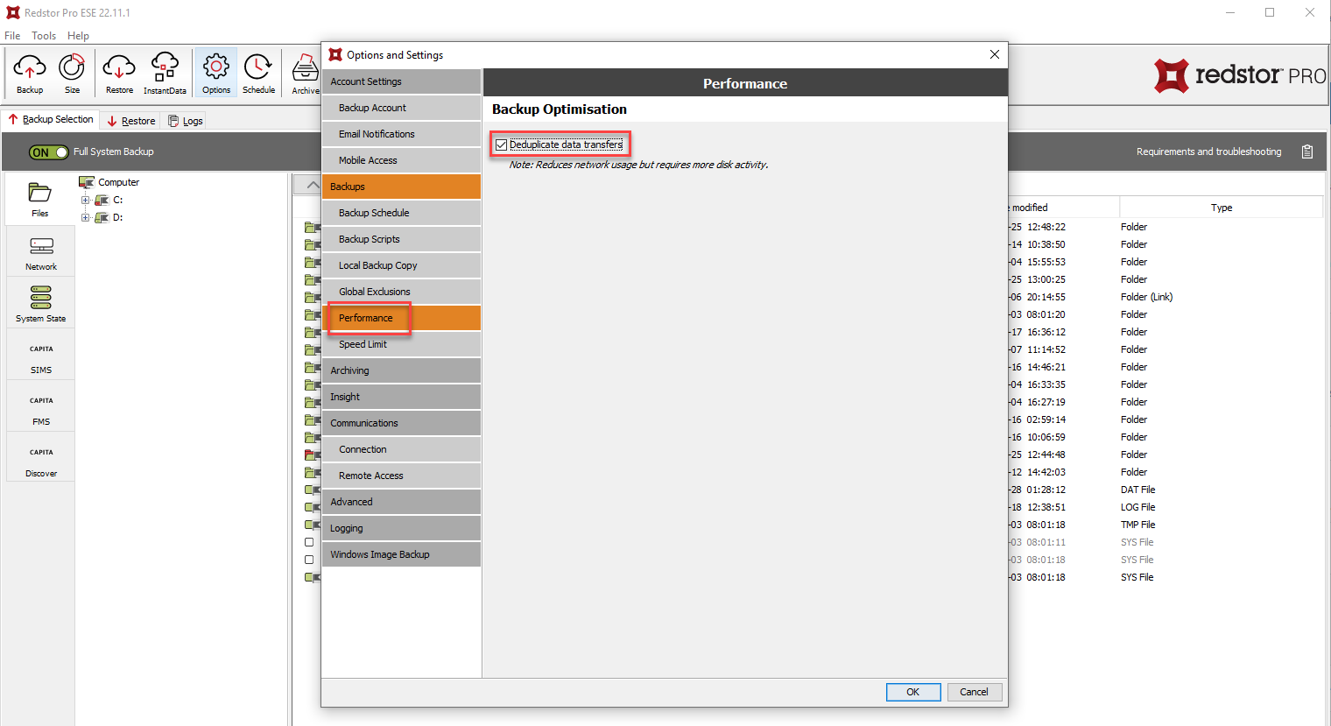Switch to the Logs tab

click(186, 121)
